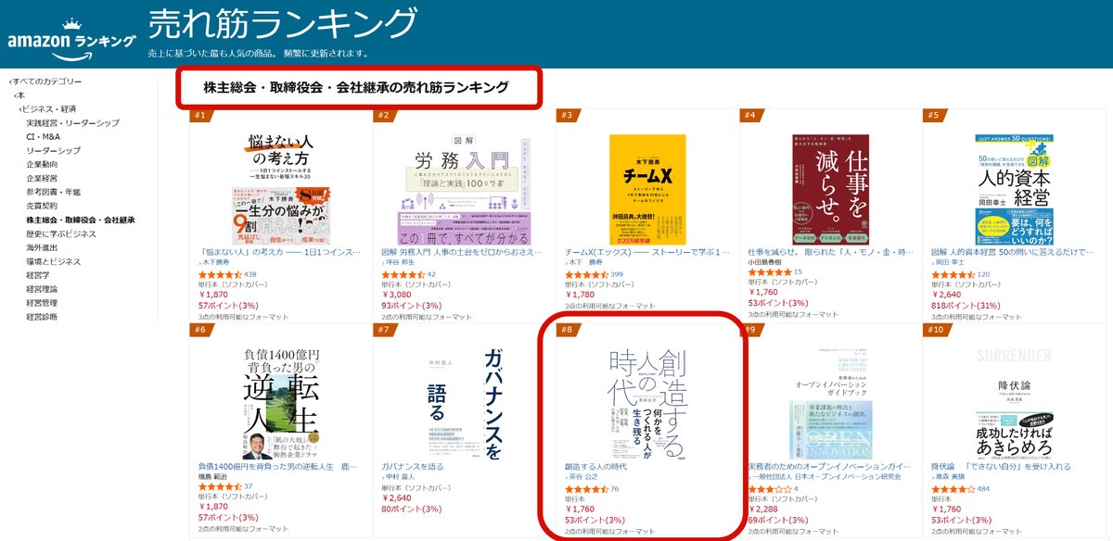Select the CI・M&A category

click(x=45, y=137)
